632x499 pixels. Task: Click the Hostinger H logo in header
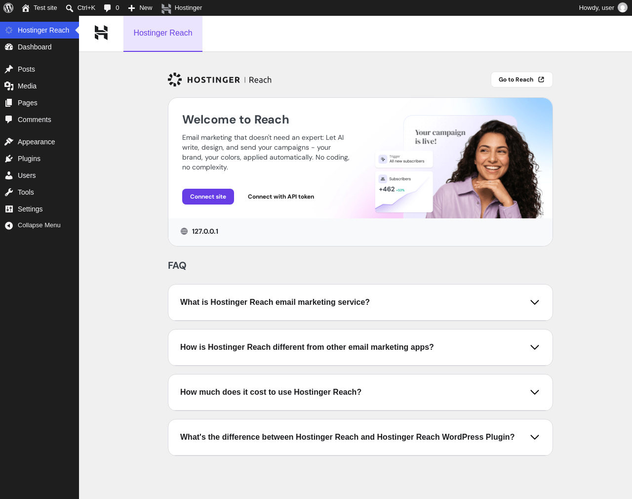101,33
